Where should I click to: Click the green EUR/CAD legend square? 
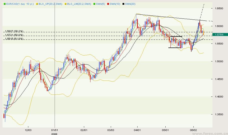point(4,4)
